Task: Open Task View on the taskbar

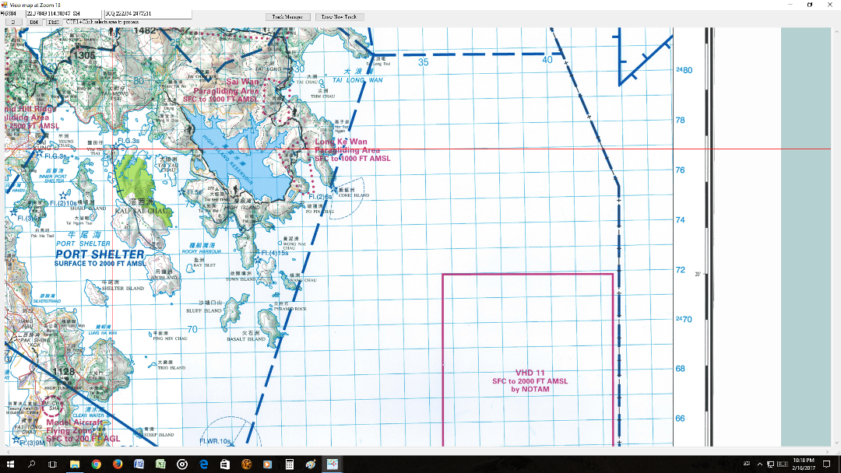Action: coord(53,464)
